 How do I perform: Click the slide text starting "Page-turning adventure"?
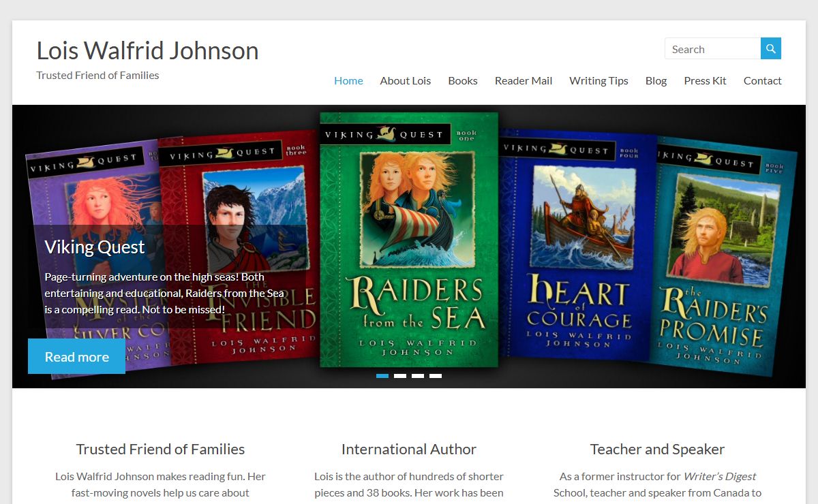[164, 293]
